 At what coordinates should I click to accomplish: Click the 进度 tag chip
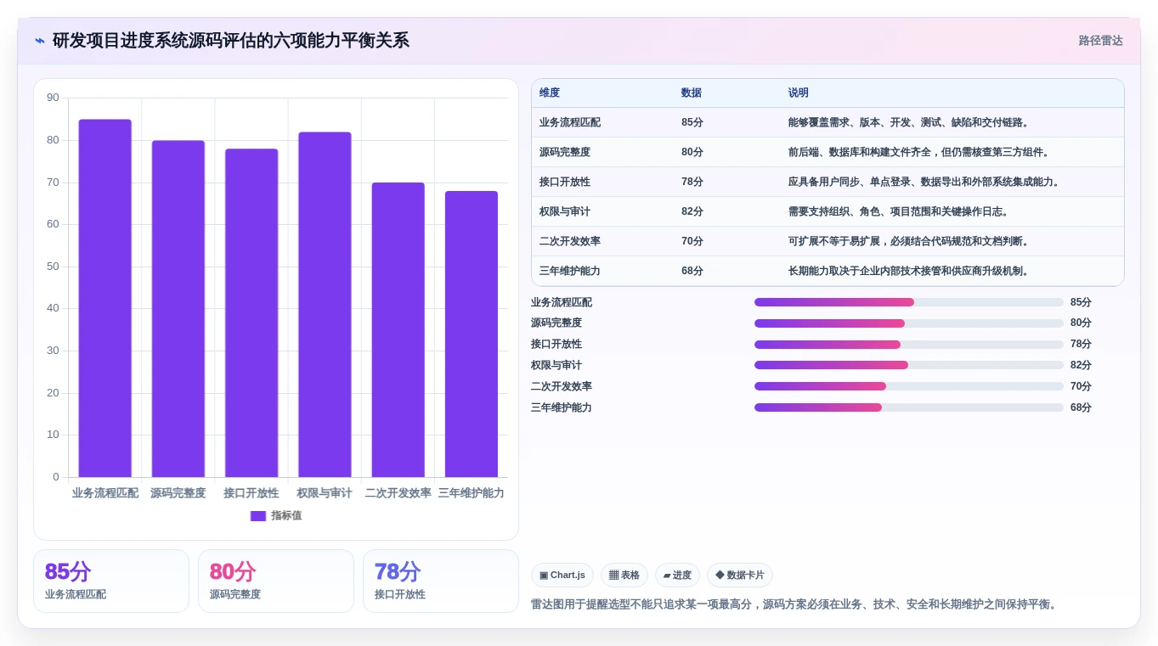(677, 576)
